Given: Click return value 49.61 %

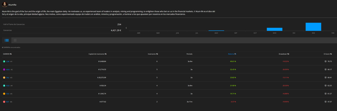Looking at the screenshot, I should click(233, 61).
